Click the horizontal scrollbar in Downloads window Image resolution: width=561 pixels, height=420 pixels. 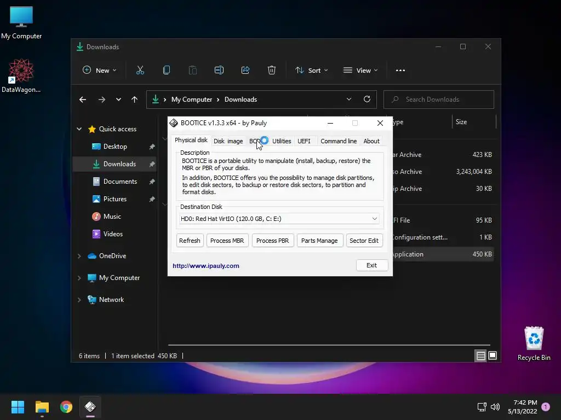[x=329, y=345]
